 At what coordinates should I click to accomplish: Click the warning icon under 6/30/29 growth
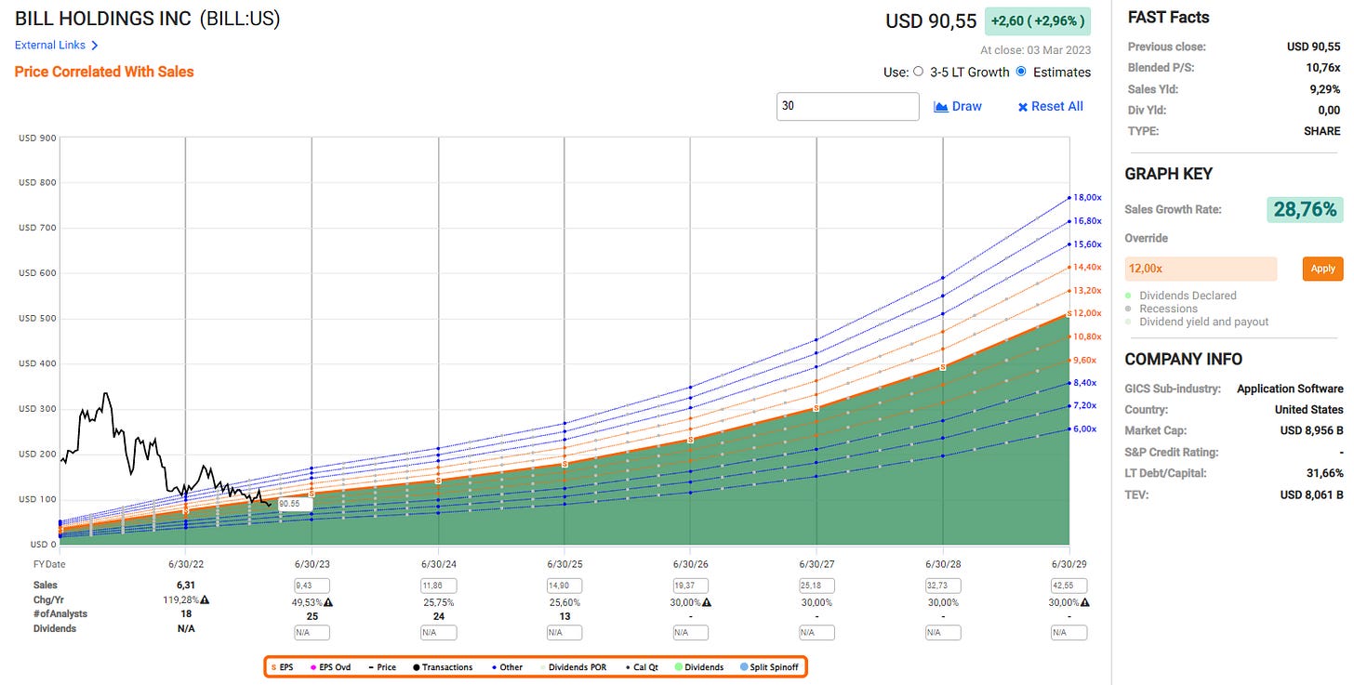click(x=1084, y=600)
